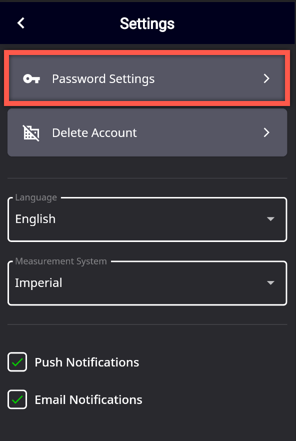The image size is (296, 441).
Task: Click the Language field label
Action: click(36, 197)
